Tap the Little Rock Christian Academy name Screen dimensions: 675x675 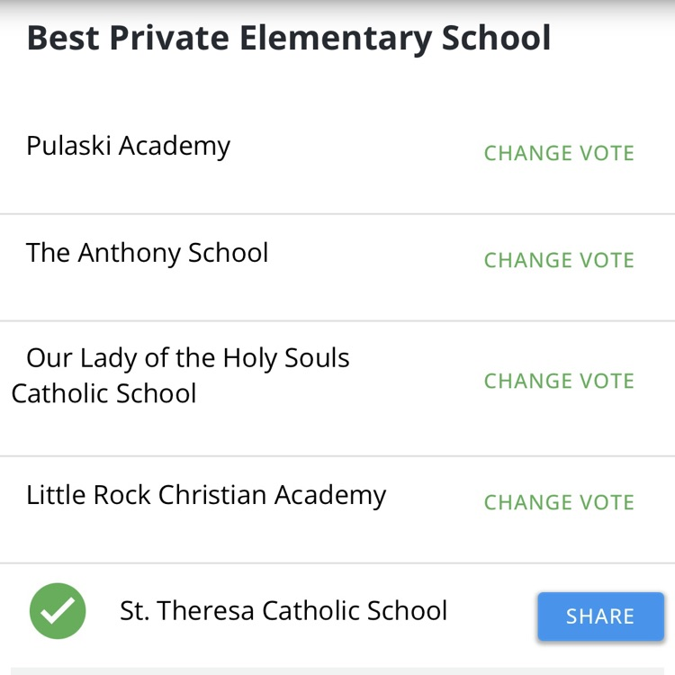pos(206,495)
